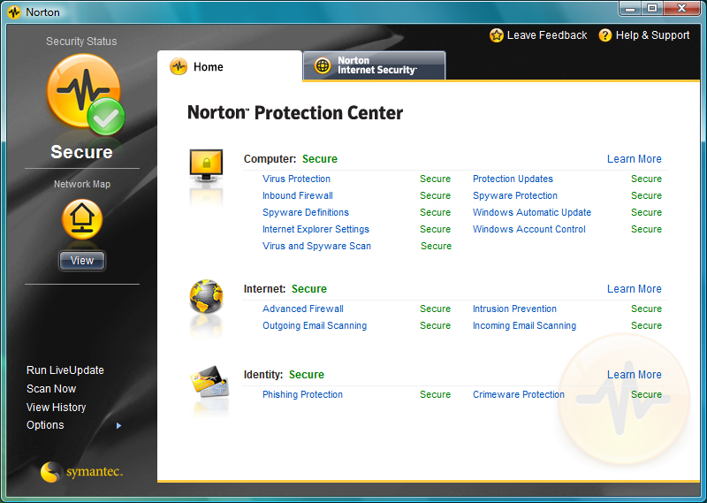This screenshot has height=503, width=707.
Task: Open Phishing Protection details
Action: click(302, 394)
